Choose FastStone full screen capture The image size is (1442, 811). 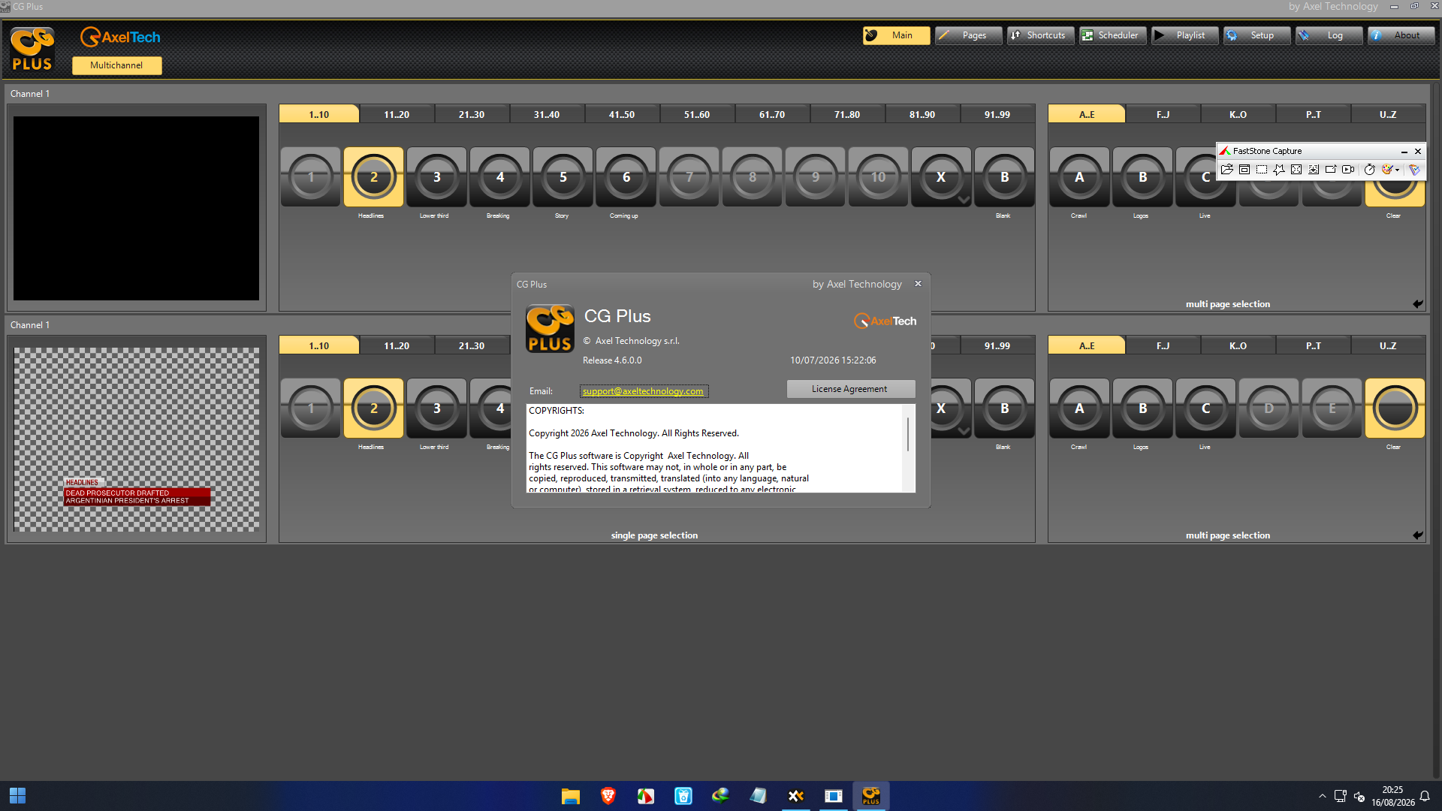[x=1296, y=170]
